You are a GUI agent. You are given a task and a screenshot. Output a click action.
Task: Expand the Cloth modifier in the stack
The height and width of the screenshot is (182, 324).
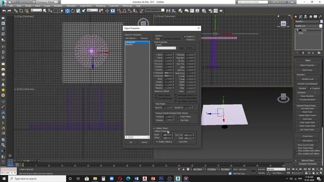pos(297,30)
